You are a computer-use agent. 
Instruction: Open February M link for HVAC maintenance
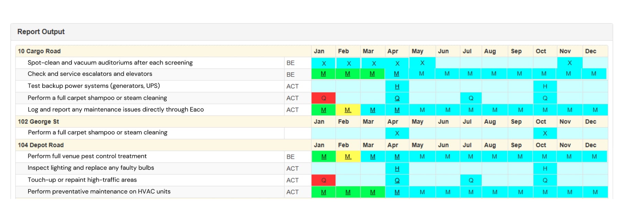point(348,192)
